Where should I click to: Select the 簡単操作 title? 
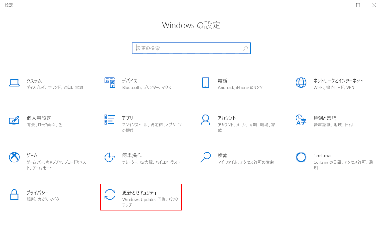(132, 155)
